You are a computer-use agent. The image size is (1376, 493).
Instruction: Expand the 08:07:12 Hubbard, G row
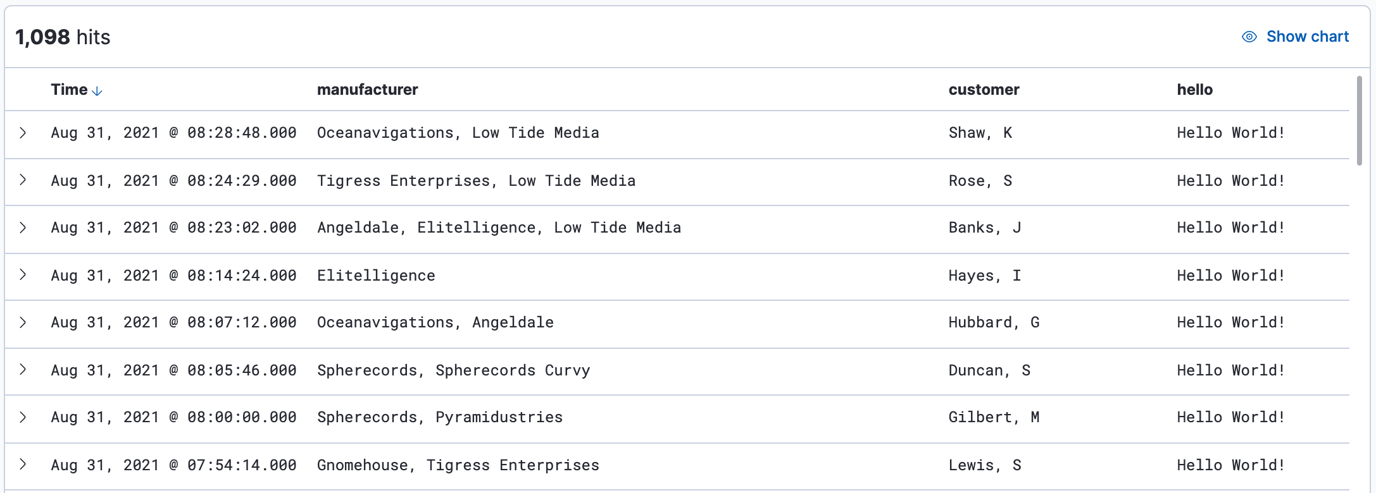pos(23,322)
